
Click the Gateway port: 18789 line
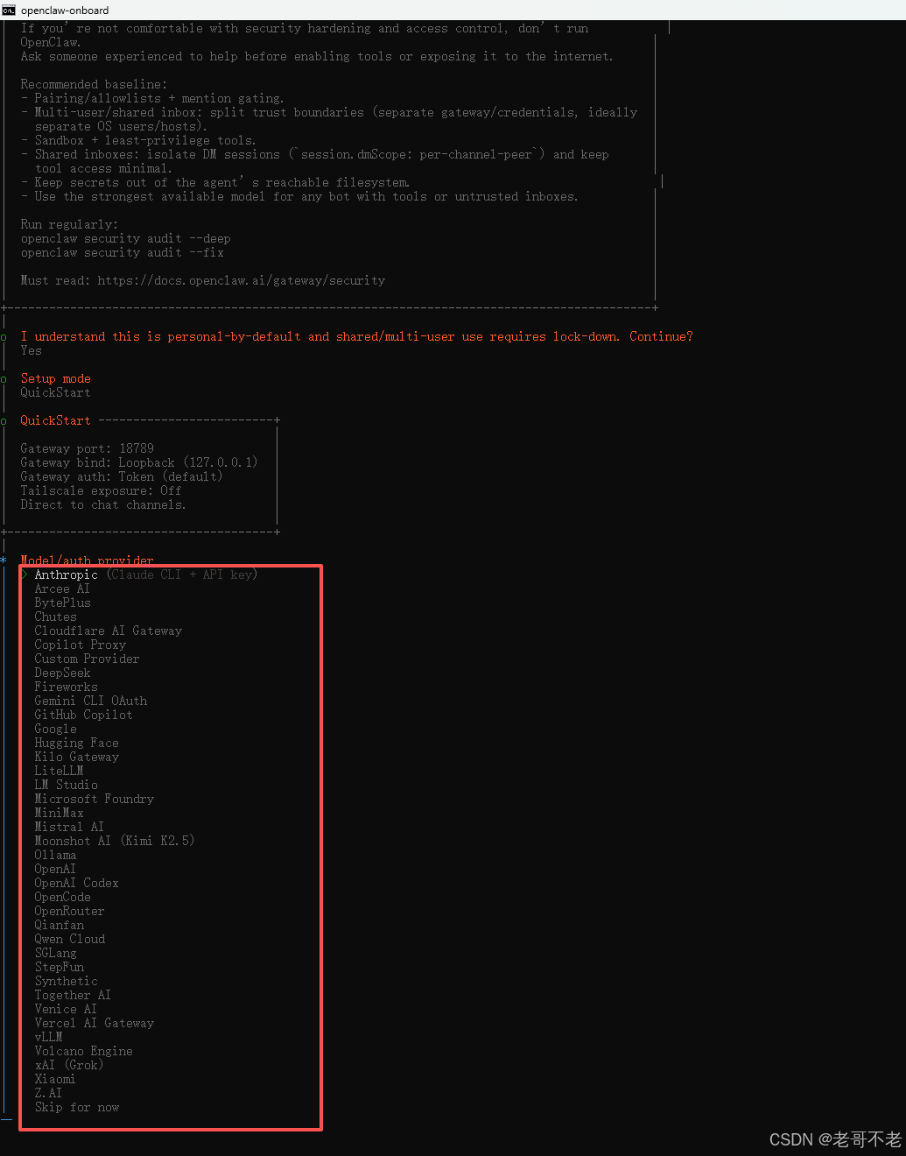87,448
